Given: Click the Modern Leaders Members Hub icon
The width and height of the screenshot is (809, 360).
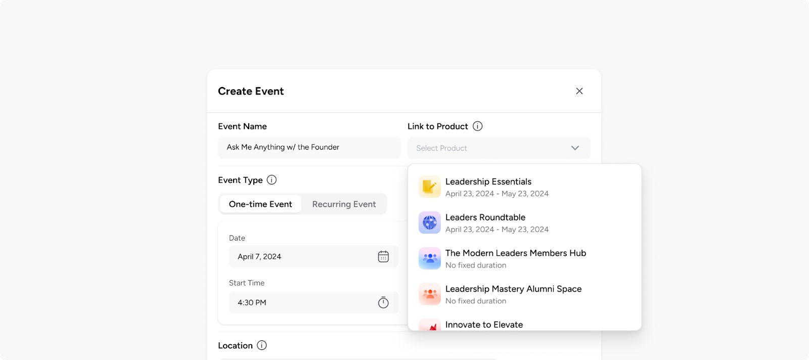Looking at the screenshot, I should (x=430, y=258).
